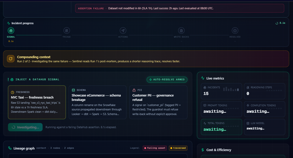The height and width of the screenshot is (158, 293).
Task: Click the Prompt tokens book icon
Action: tap(205, 105)
